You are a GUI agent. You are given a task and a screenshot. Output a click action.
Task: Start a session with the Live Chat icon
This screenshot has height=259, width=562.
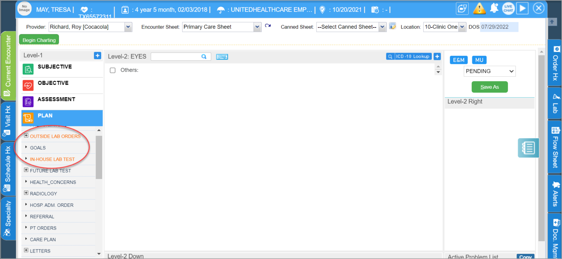coord(508,8)
